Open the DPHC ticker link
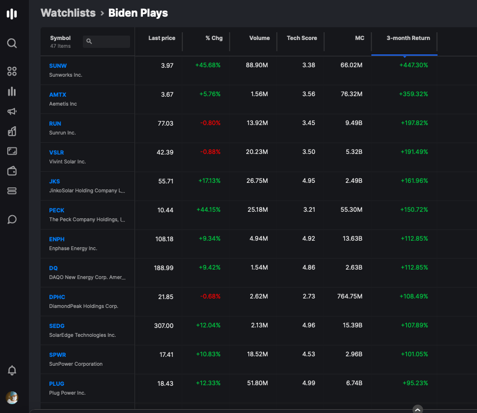Viewport: 477px width, 413px height. pos(57,297)
